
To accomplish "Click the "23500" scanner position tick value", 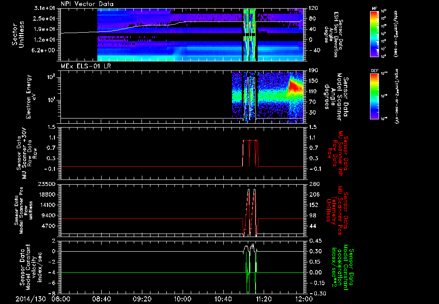I will pyautogui.click(x=46, y=184).
